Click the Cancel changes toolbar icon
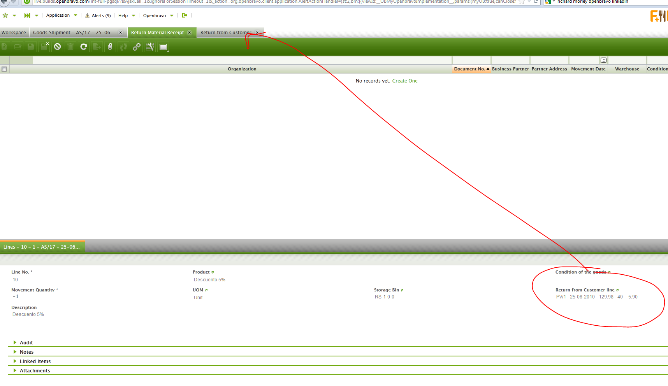Viewport: 668px width, 386px height. tap(58, 47)
